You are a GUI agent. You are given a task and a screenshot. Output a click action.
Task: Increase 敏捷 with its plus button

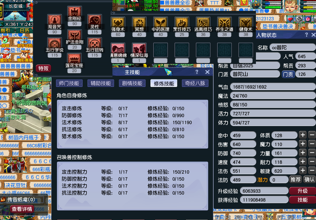[303, 171]
